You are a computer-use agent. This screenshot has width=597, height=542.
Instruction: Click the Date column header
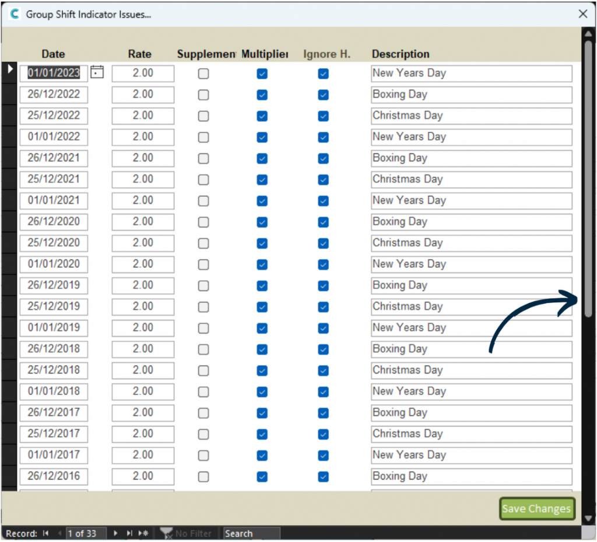point(53,54)
